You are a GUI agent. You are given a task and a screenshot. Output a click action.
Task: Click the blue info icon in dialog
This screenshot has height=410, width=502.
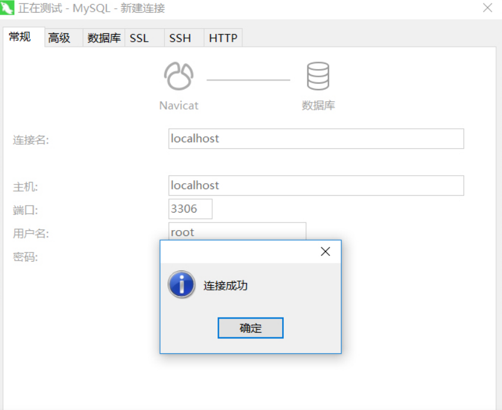click(182, 284)
